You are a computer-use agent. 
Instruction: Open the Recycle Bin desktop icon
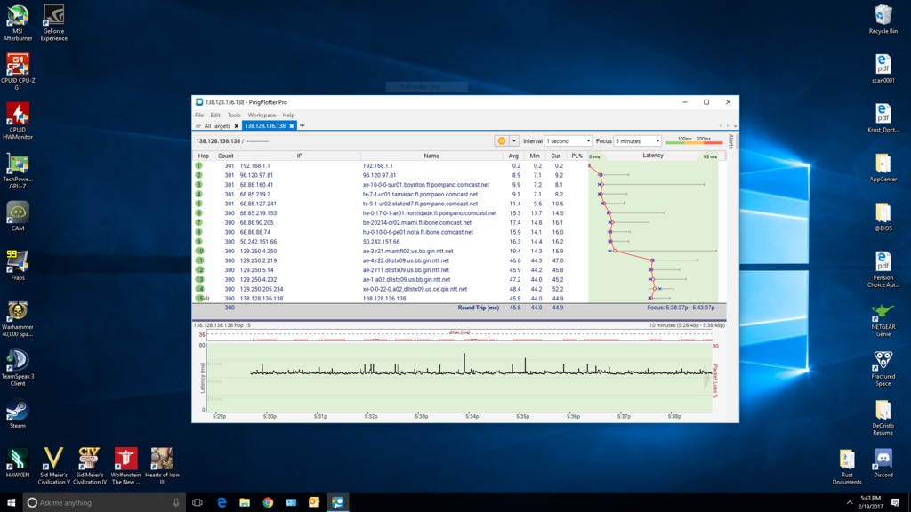tap(883, 20)
